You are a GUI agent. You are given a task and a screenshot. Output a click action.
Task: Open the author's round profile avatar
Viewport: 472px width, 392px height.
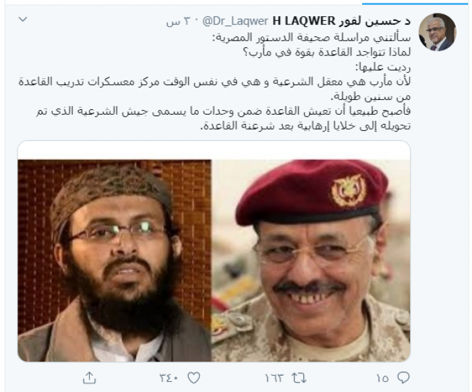438,32
